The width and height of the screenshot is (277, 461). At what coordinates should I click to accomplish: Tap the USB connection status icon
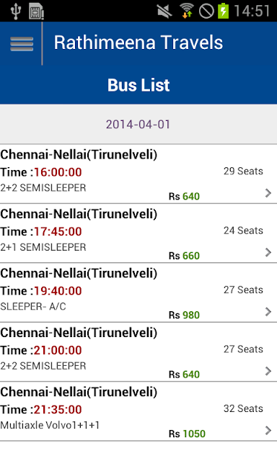[x=16, y=12]
